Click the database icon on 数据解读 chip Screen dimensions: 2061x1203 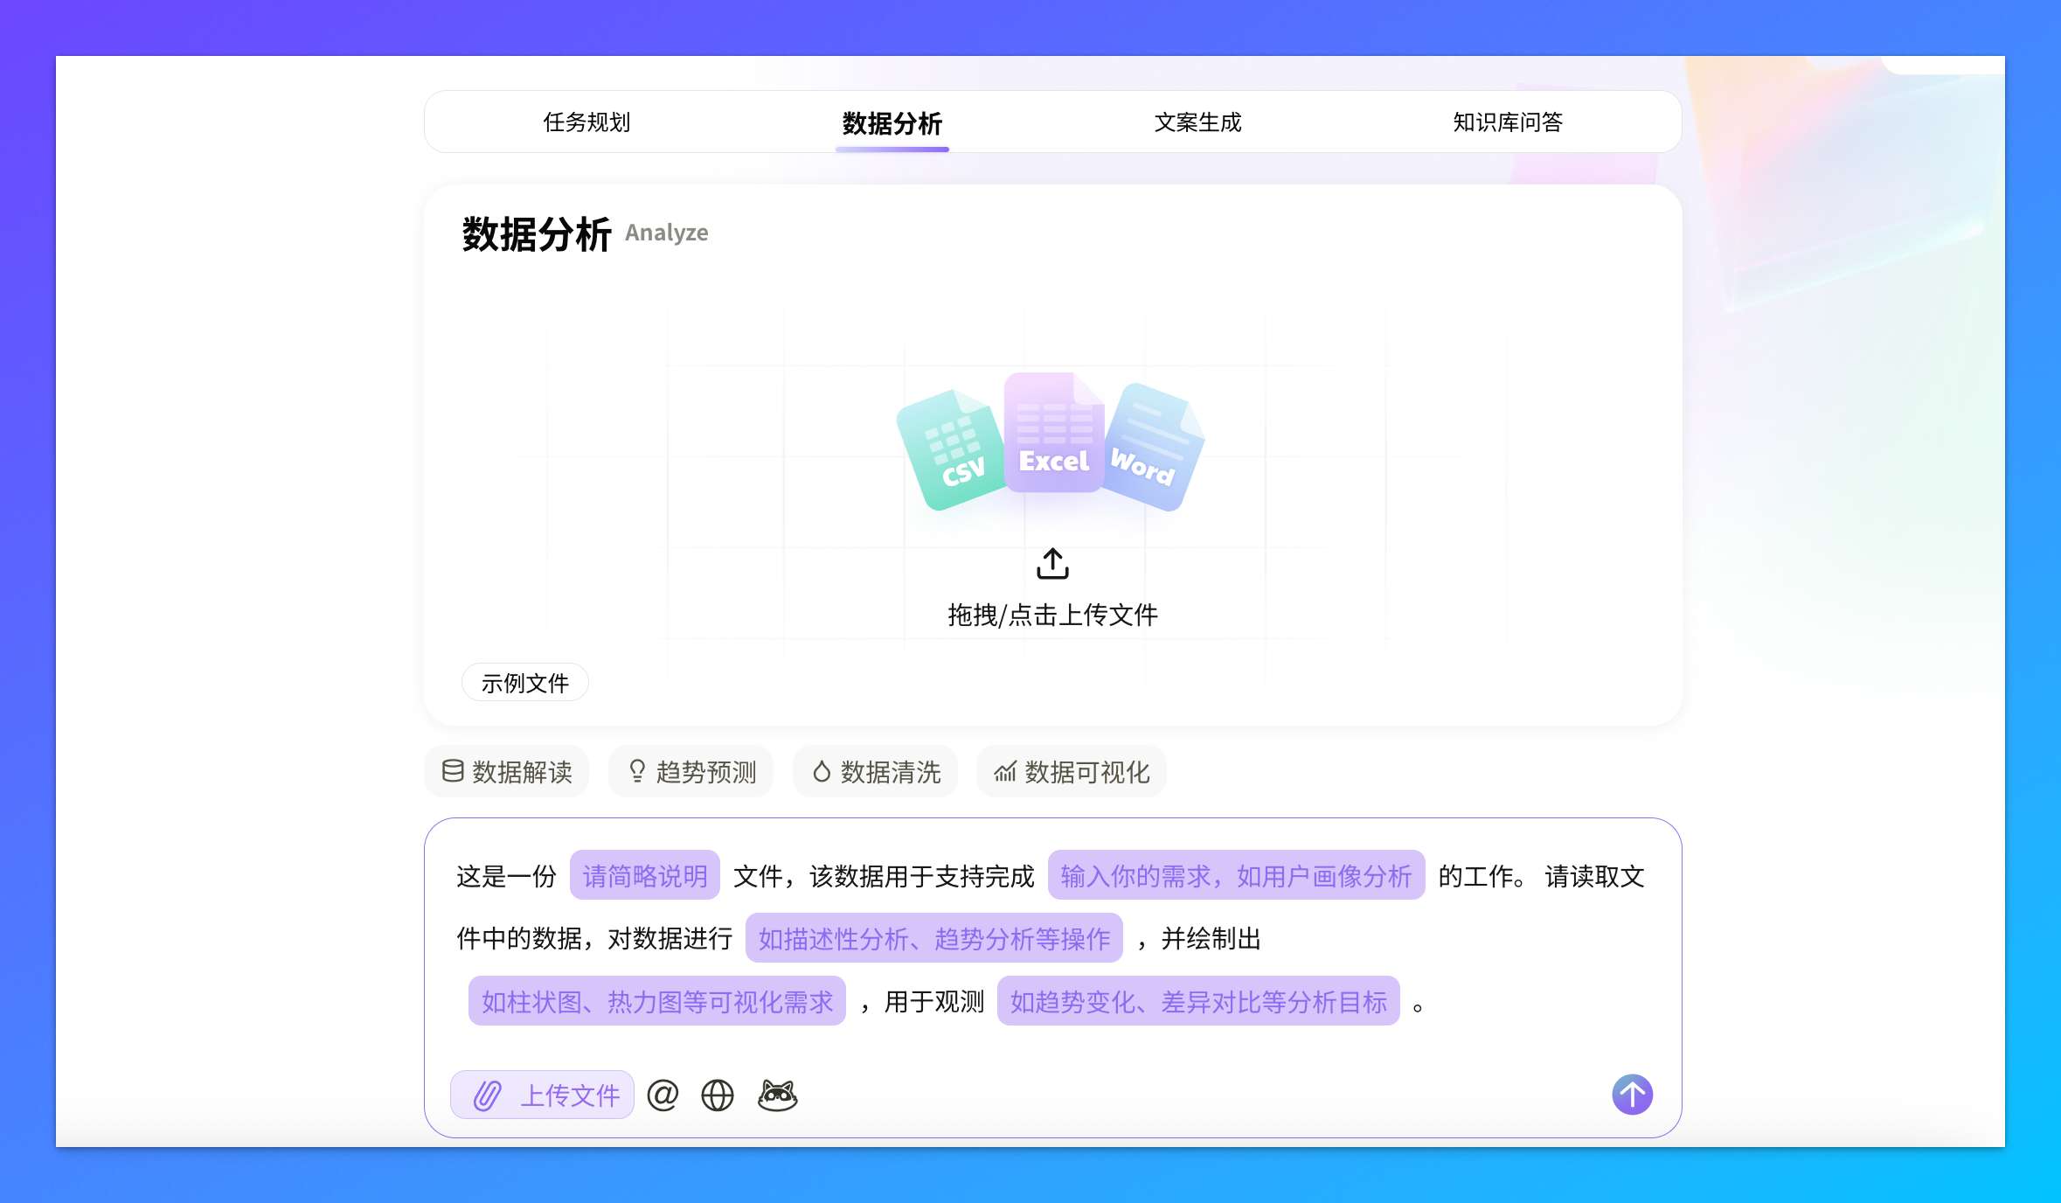(x=453, y=771)
